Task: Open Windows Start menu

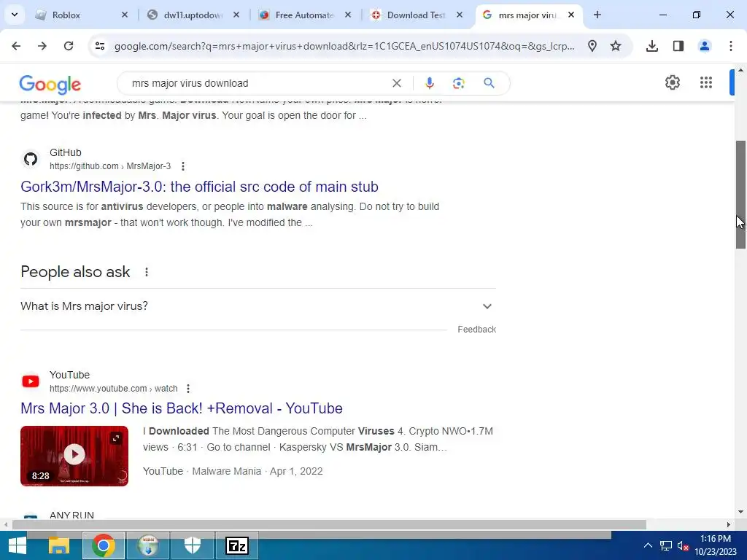Action: click(x=18, y=545)
